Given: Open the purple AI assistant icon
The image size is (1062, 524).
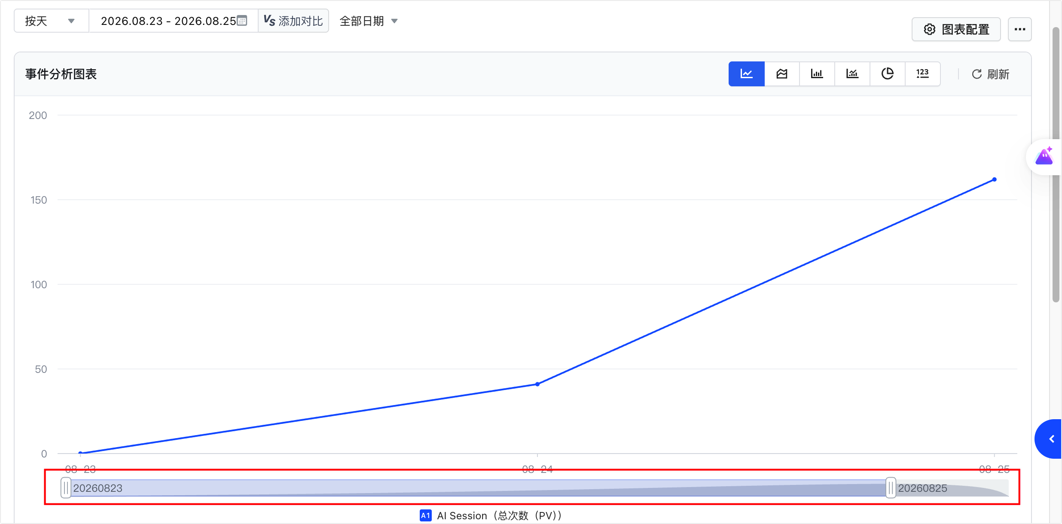Looking at the screenshot, I should pos(1044,156).
